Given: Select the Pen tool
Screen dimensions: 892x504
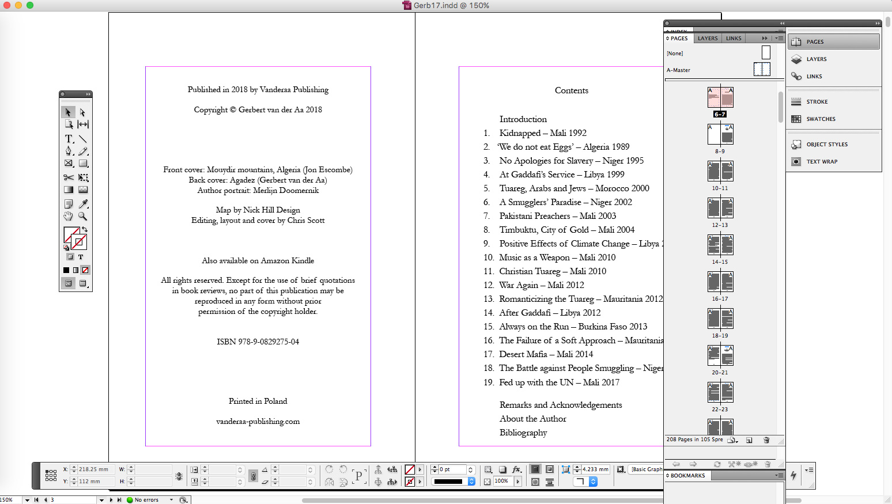Looking at the screenshot, I should tap(69, 151).
